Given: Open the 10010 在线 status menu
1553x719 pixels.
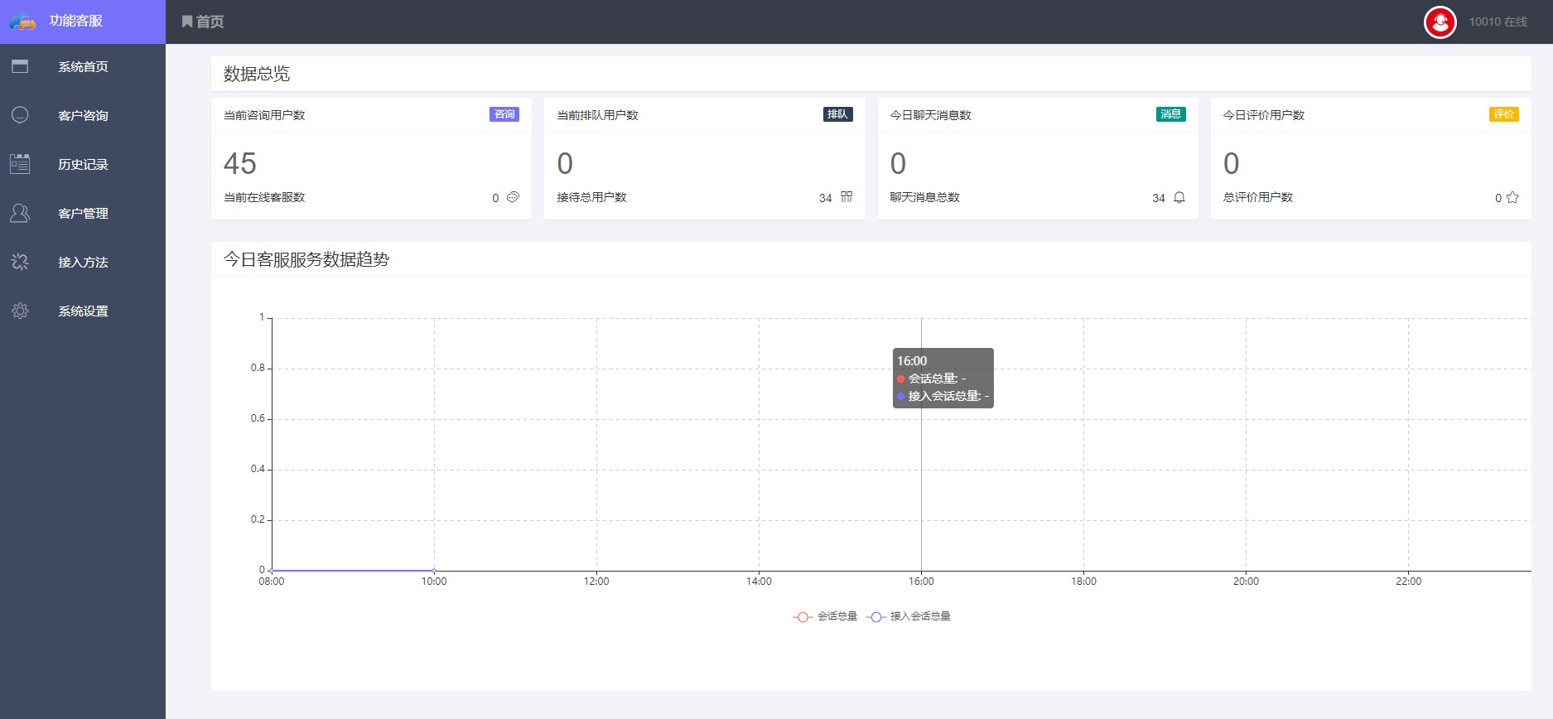Looking at the screenshot, I should point(1498,22).
